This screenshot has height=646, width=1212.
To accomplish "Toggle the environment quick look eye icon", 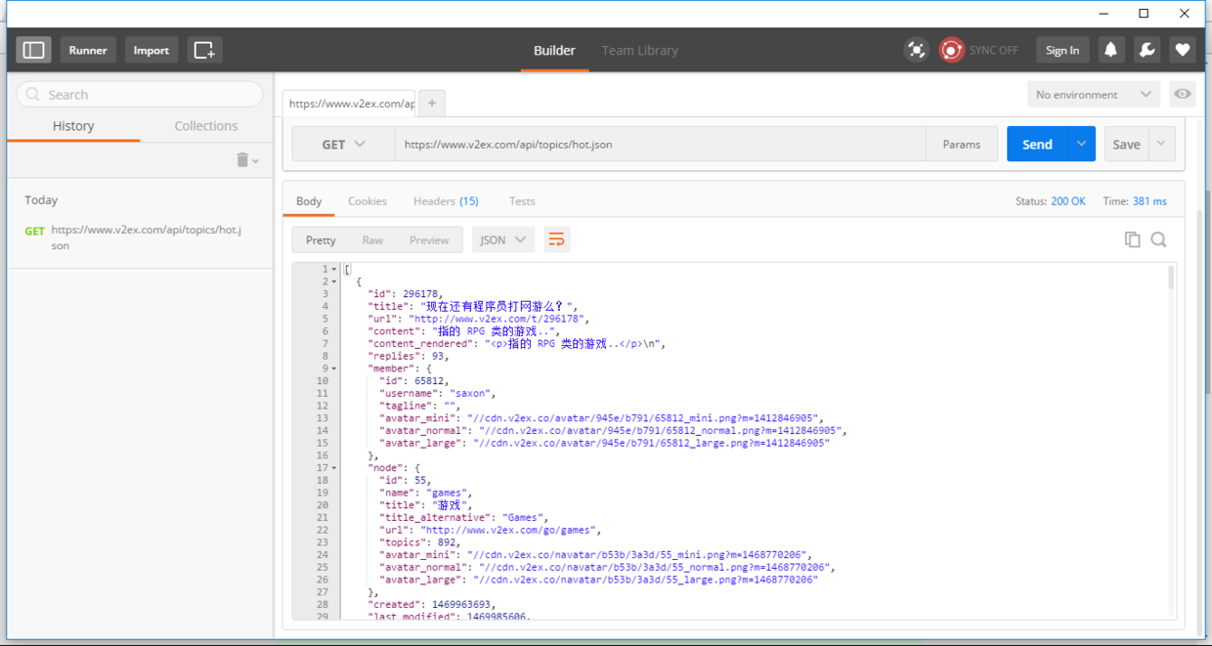I will [1183, 95].
